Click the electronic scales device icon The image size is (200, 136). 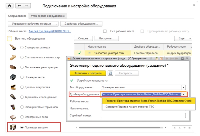pyautogui.click(x=13, y=117)
